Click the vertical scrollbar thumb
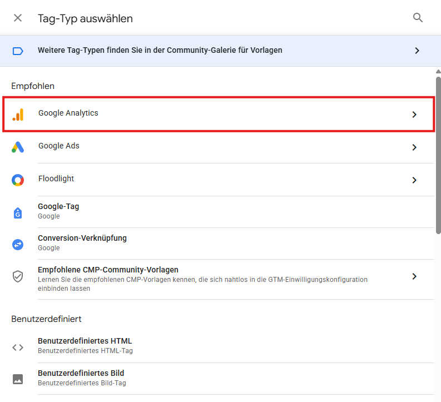The width and height of the screenshot is (441, 402). point(438,155)
